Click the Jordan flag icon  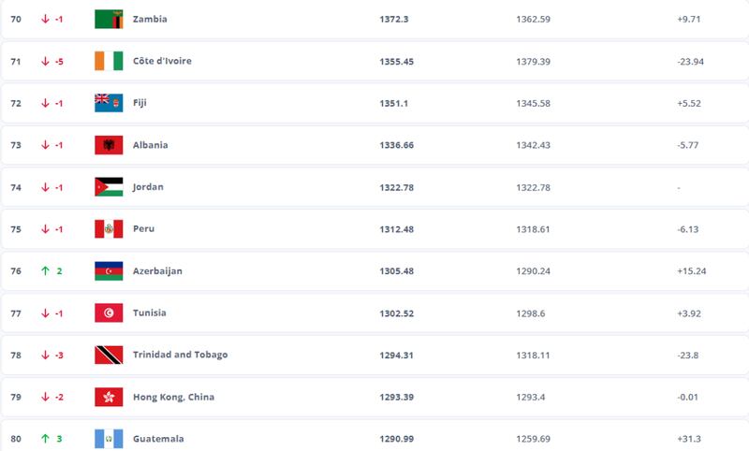[x=109, y=187]
